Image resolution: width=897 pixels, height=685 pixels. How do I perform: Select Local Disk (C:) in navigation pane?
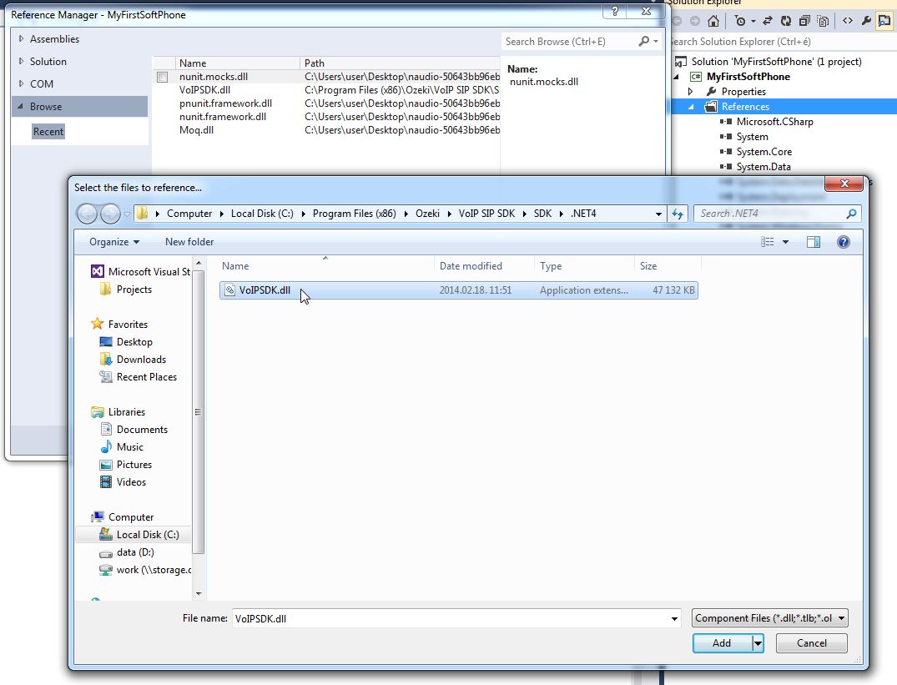139,535
